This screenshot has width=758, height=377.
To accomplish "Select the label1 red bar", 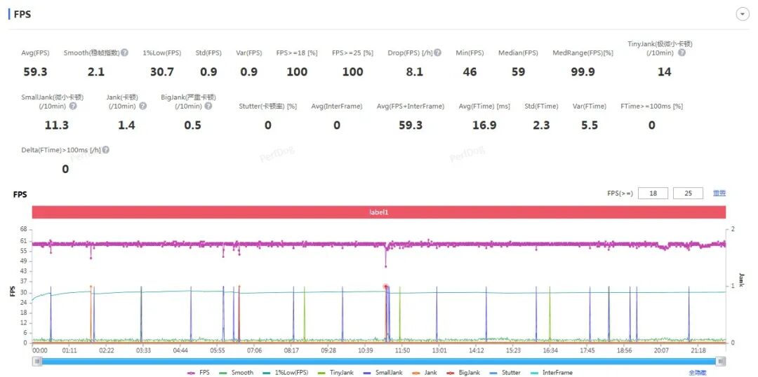I will tap(379, 212).
